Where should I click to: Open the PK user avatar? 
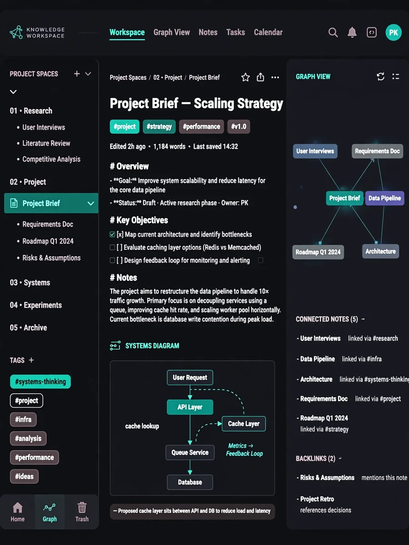coord(394,33)
